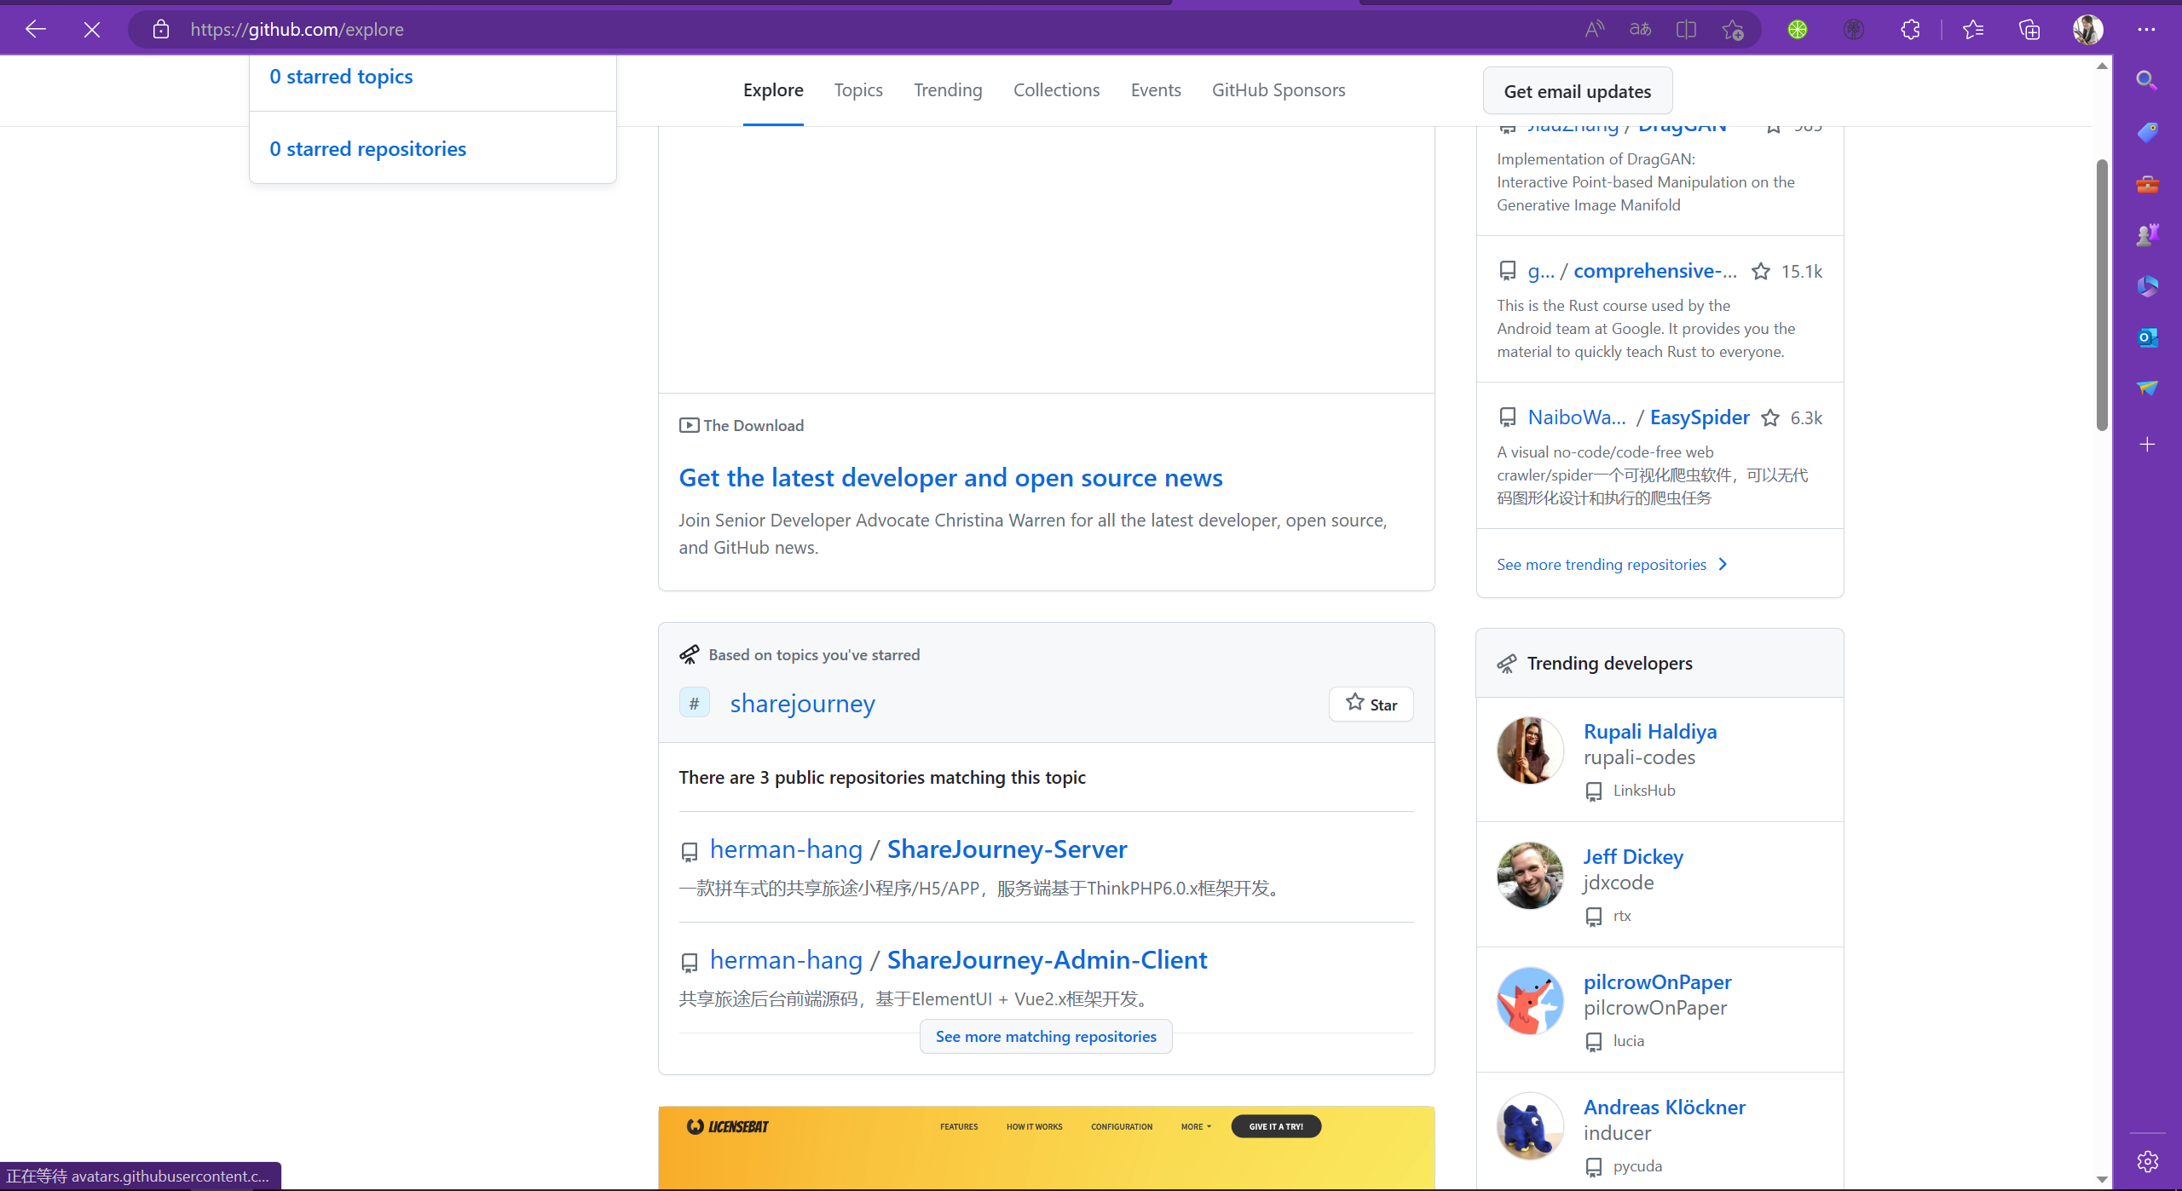Image resolution: width=2182 pixels, height=1191 pixels.
Task: Open Jeff Dickey profile
Action: 1633,857
